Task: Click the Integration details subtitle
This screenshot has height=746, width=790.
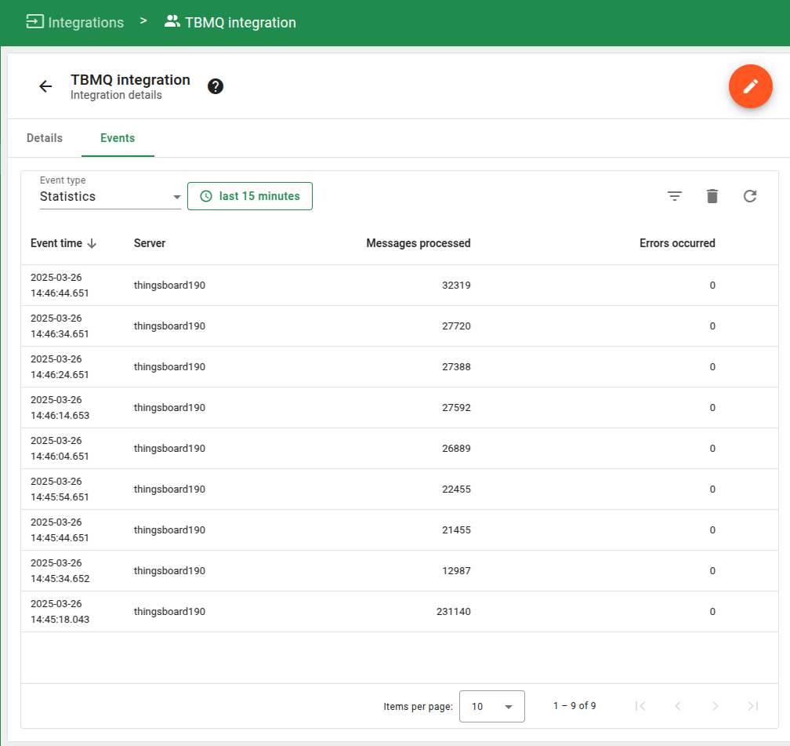Action: coord(116,95)
